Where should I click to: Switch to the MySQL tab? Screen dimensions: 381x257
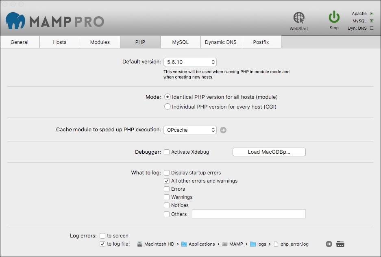(x=180, y=42)
